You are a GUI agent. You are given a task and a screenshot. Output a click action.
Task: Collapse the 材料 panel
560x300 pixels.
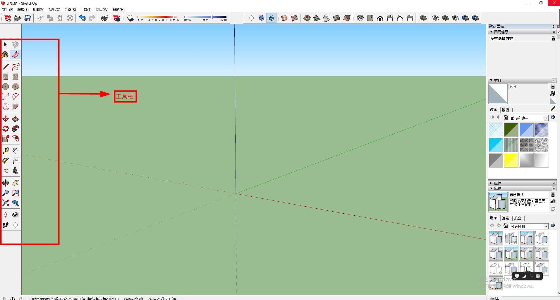(491, 80)
